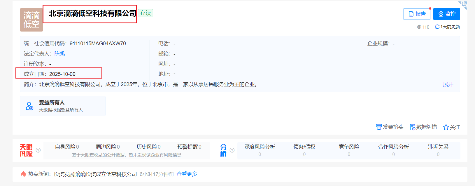The height and width of the screenshot is (186, 475).
Task: Click help icon next to 天眼风险
Action: [x=38, y=150]
